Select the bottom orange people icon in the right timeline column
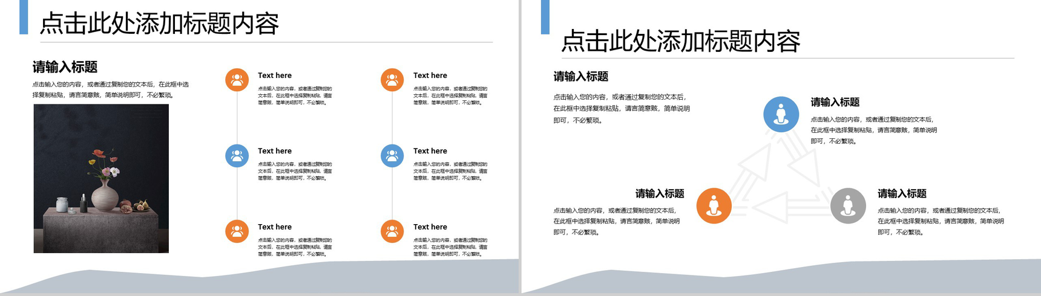 click(392, 231)
